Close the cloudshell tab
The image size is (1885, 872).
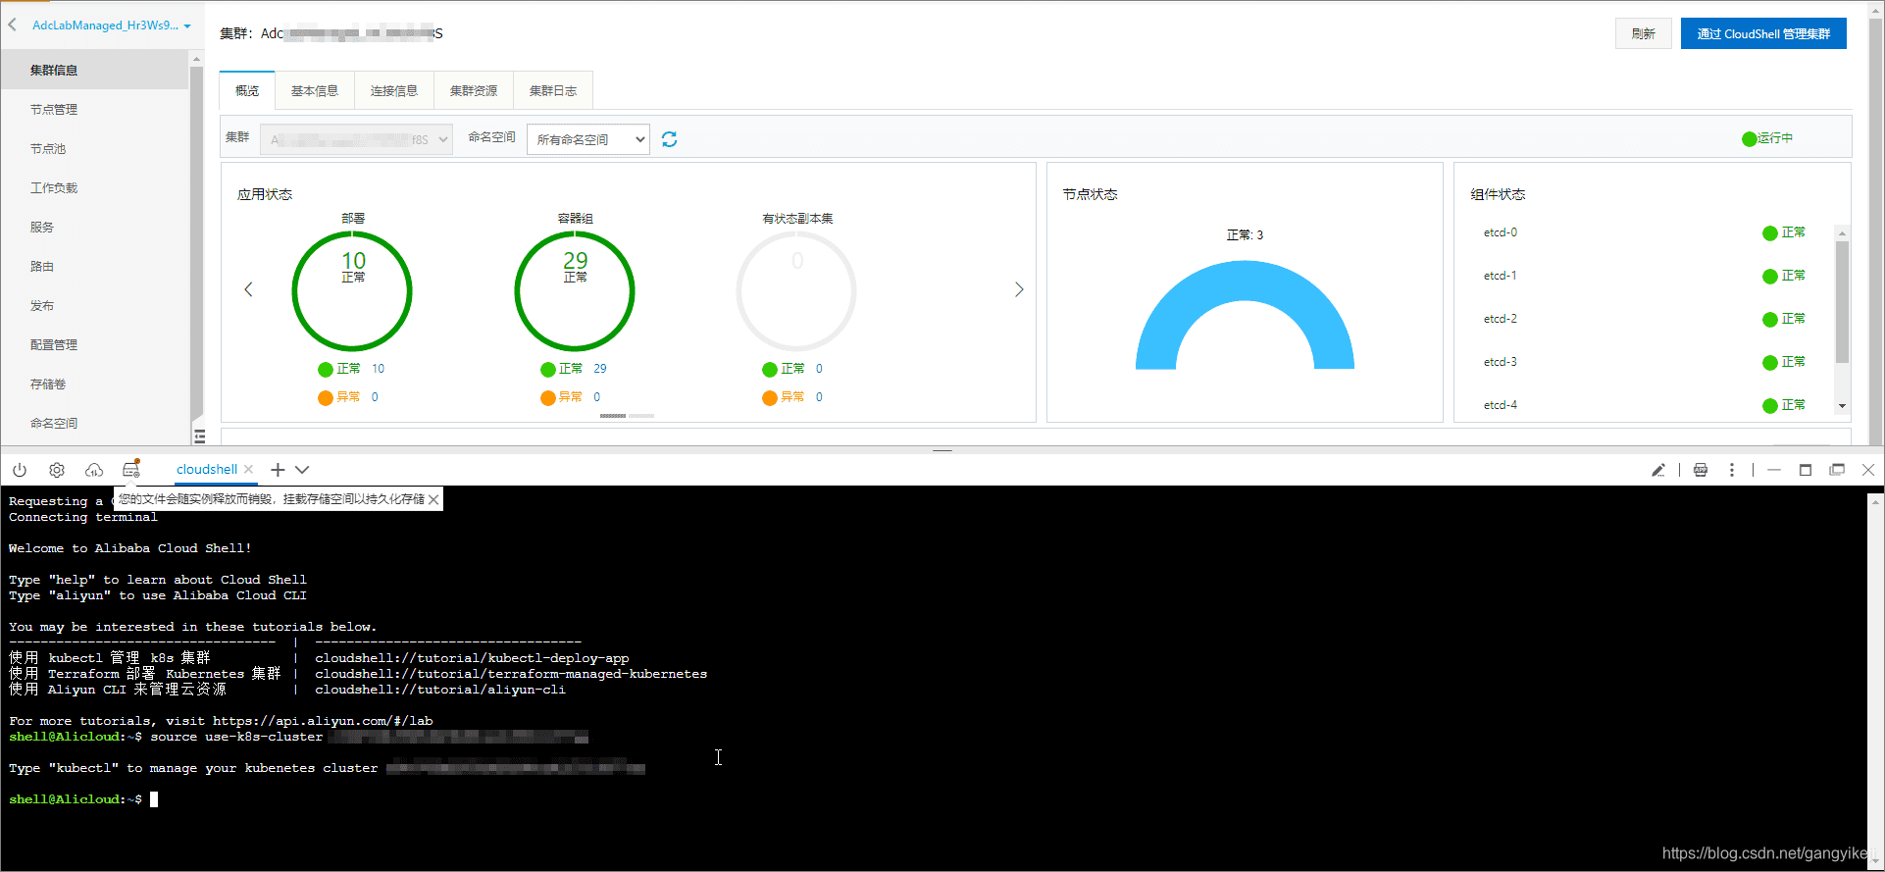pyautogui.click(x=249, y=469)
